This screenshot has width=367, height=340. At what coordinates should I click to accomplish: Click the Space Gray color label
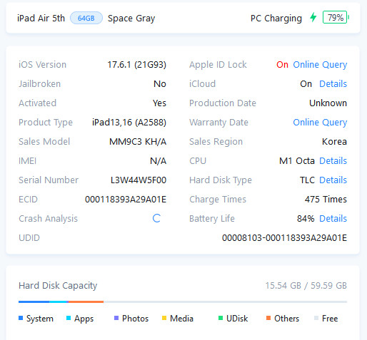(x=131, y=19)
